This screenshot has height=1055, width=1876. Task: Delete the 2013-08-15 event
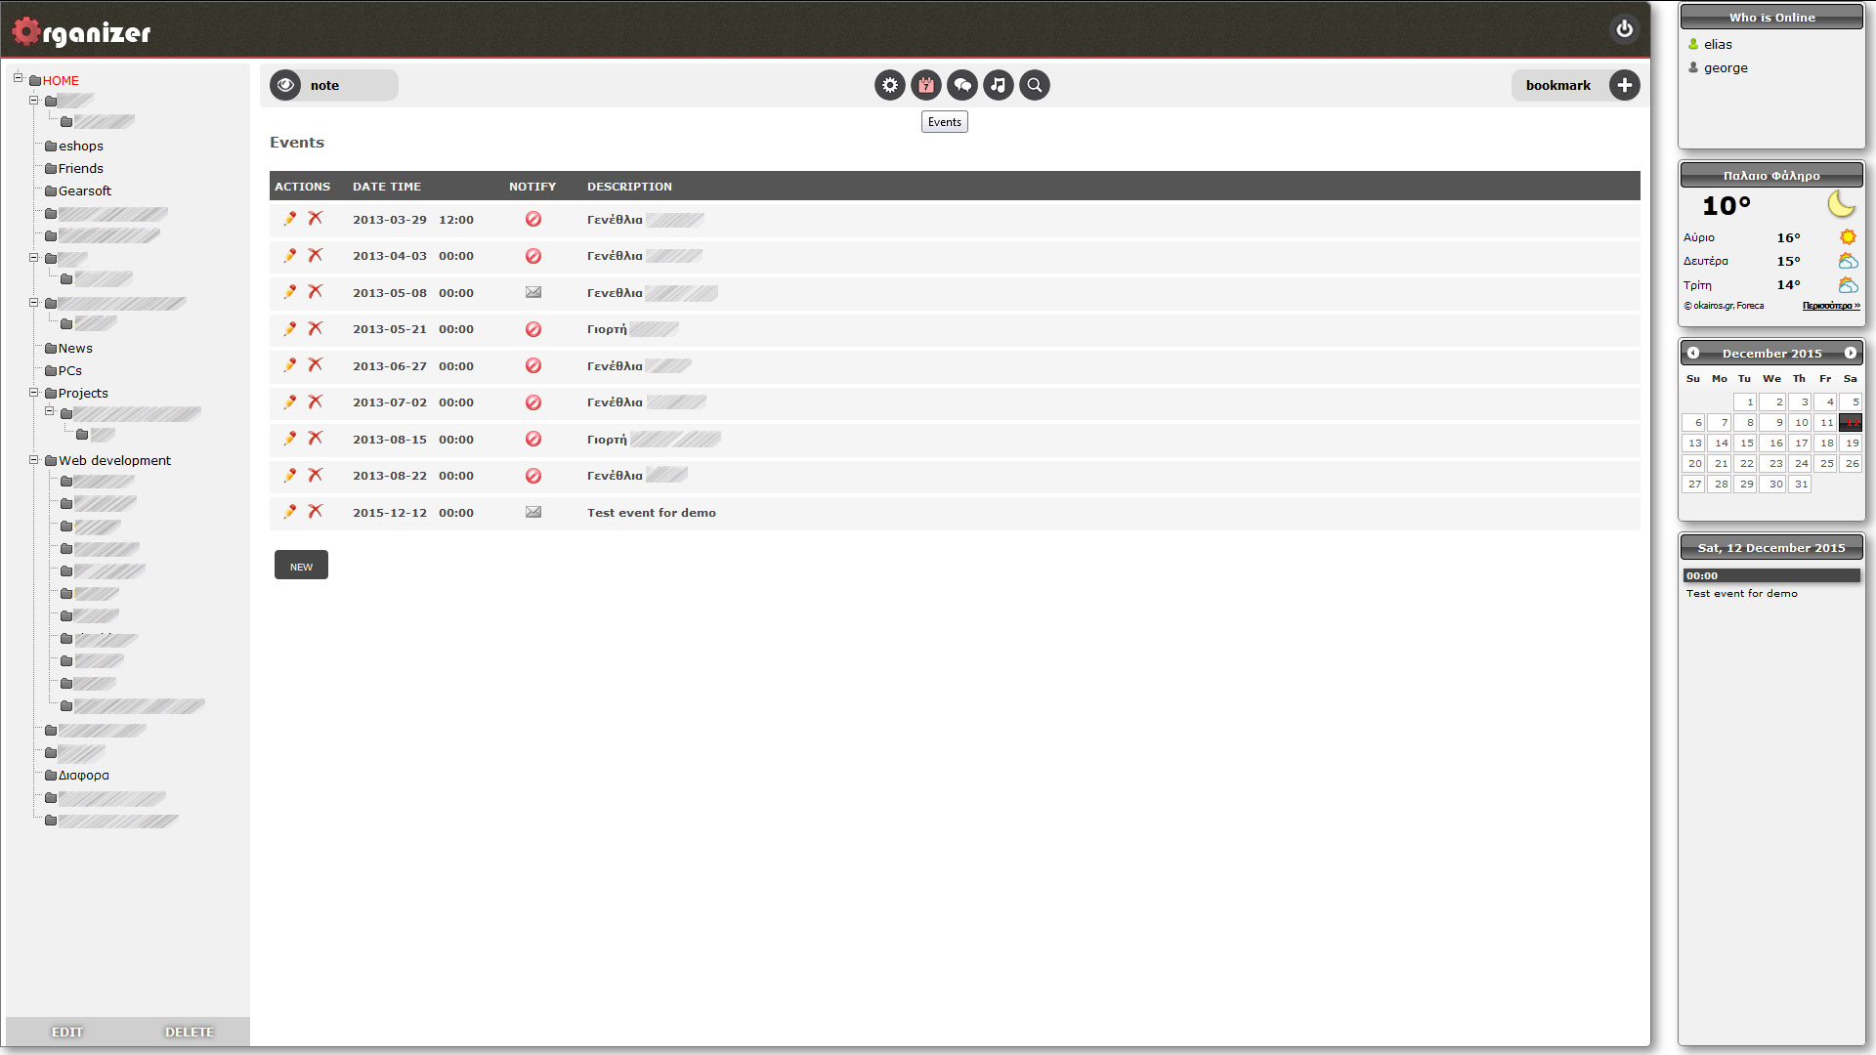(315, 439)
